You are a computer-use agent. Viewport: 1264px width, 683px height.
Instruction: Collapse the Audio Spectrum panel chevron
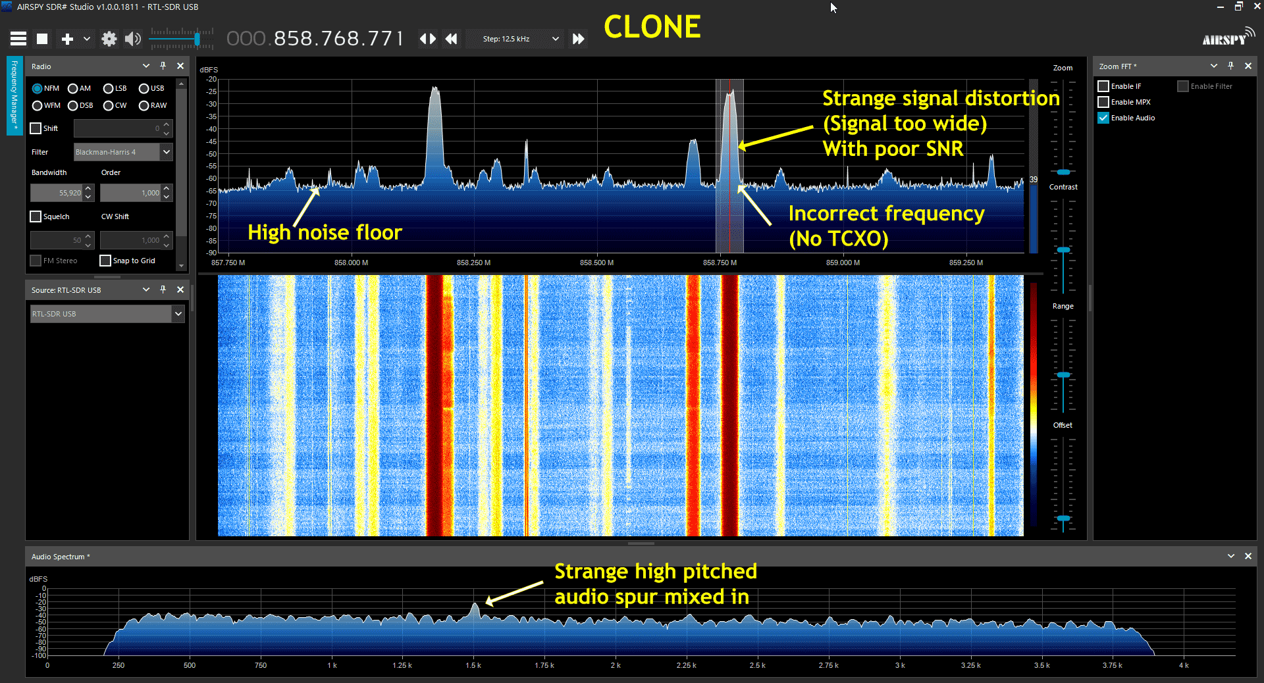click(x=1231, y=556)
